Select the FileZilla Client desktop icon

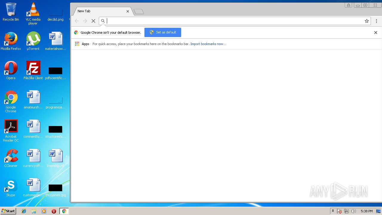[x=33, y=70]
